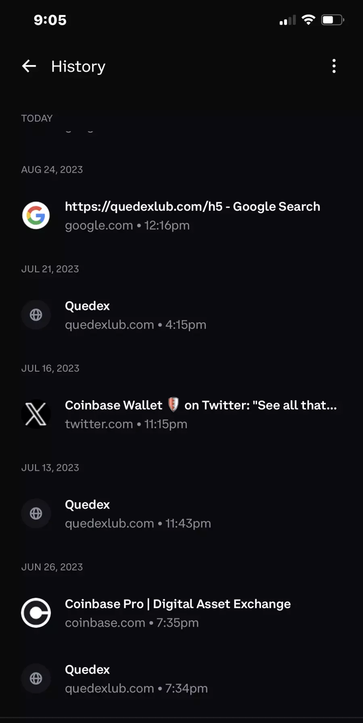Open Quedex entry visited at 4:15pm
The image size is (363, 723).
[x=181, y=315]
